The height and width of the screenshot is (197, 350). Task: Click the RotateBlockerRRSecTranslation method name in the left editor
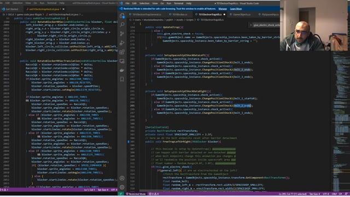pyautogui.click(x=59, y=61)
